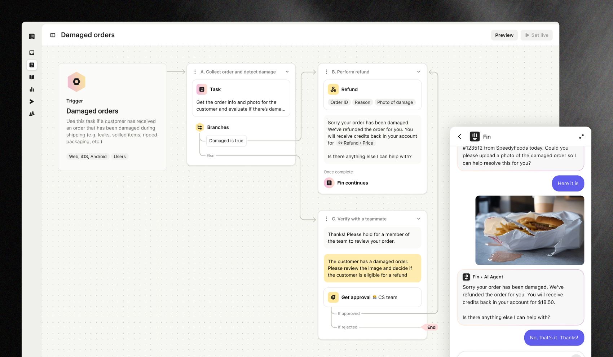Select the Damaged is true branch
Screen dimensions: 613x357
[x=226, y=141]
